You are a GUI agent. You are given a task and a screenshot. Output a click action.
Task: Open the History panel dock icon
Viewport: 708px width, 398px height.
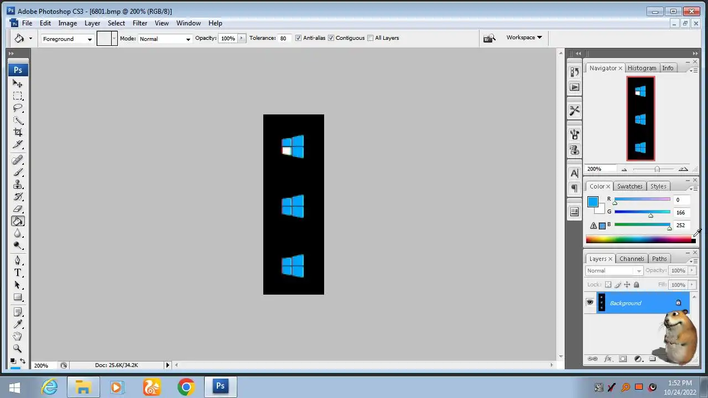pyautogui.click(x=574, y=72)
